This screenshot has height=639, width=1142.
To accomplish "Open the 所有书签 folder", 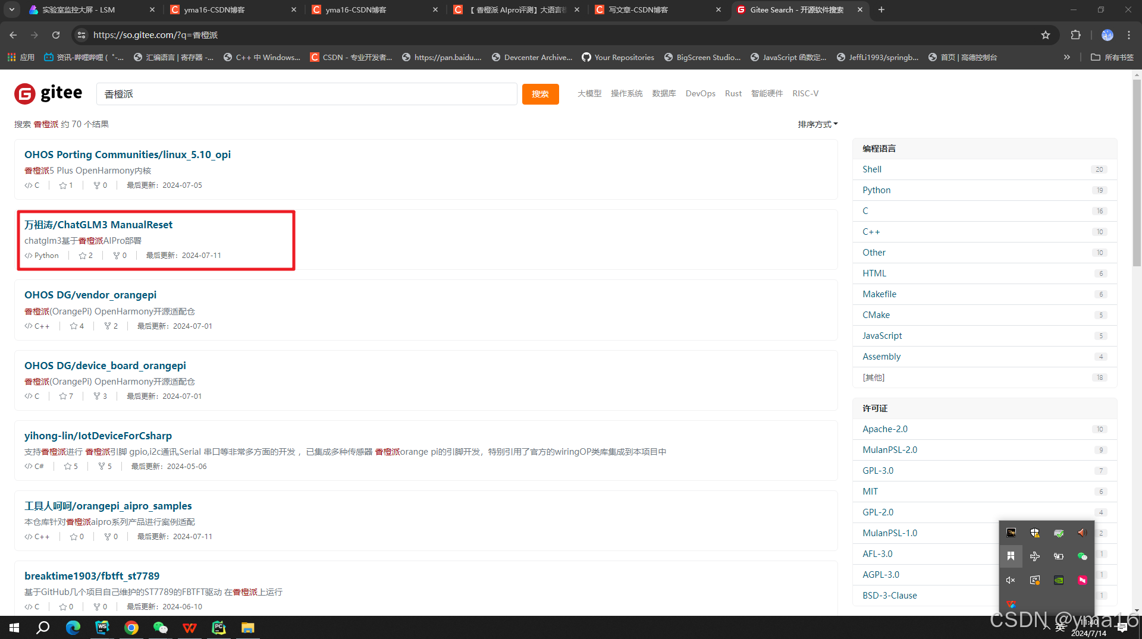I will coord(1112,57).
